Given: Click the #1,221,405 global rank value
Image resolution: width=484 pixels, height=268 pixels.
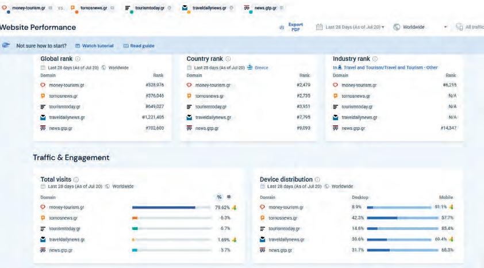Looking at the screenshot, I should (153, 117).
